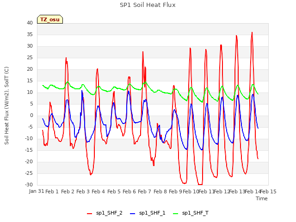Click the 30 y-axis tick label
The width and height of the screenshot is (296, 222).
pyautogui.click(x=30, y=46)
